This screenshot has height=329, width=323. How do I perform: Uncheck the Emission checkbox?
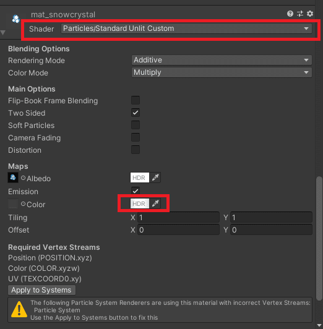point(136,190)
